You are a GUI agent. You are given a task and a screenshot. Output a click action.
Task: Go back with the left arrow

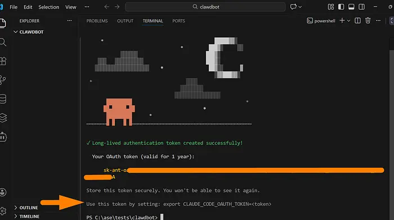(x=107, y=7)
